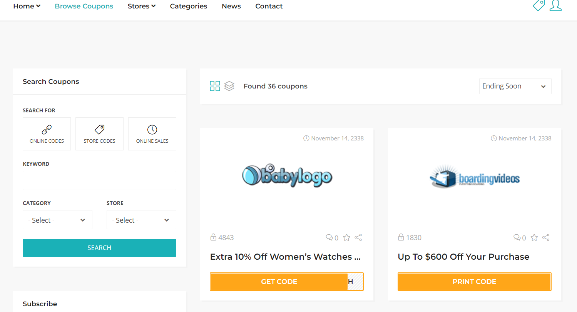This screenshot has height=312, width=577.
Task: Save the babylogo coupon with star icon
Action: click(346, 238)
